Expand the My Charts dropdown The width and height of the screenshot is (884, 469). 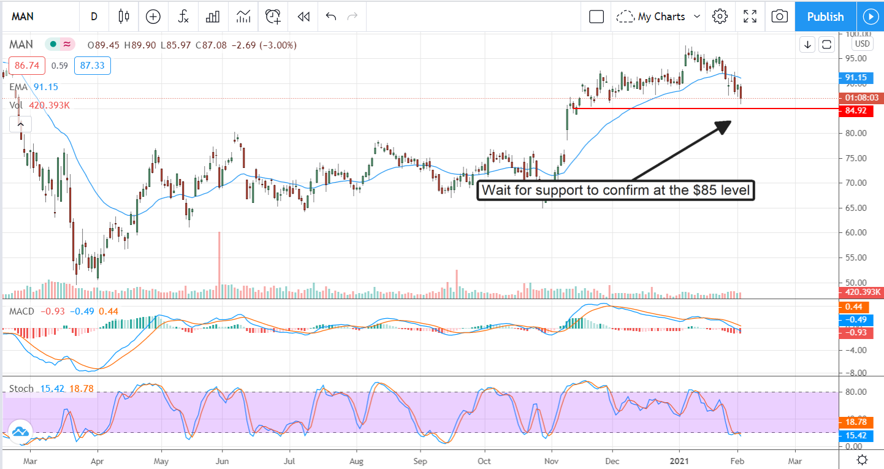(x=660, y=17)
